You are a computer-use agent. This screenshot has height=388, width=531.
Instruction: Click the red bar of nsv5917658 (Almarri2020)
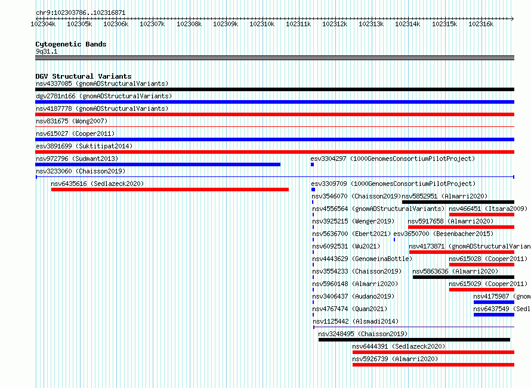coord(461,227)
